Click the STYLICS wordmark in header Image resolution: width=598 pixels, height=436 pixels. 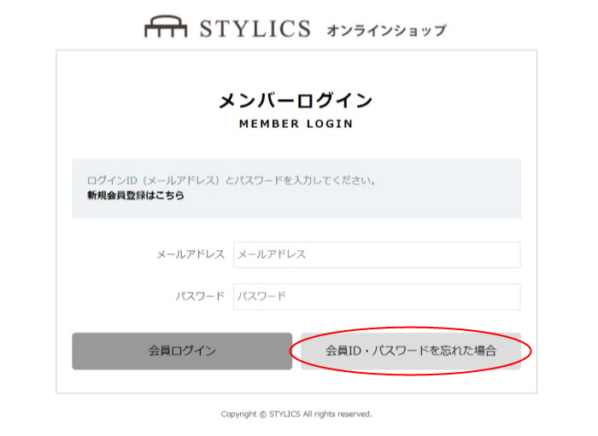point(255,28)
